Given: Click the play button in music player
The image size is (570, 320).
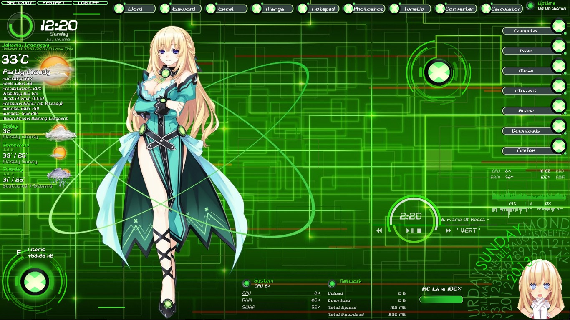Looking at the screenshot, I should 408,230.
